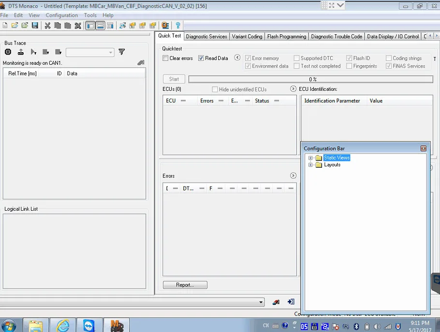440x332 pixels.
Task: Expand the Static Views tree folder
Action: click(x=310, y=158)
